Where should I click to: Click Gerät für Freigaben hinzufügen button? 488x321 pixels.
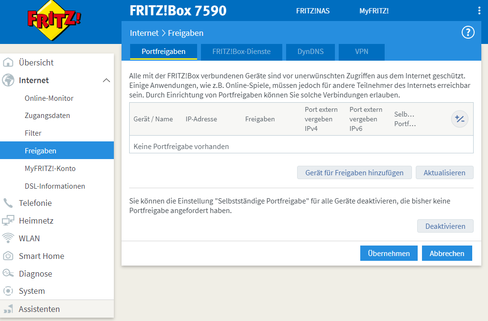point(354,172)
